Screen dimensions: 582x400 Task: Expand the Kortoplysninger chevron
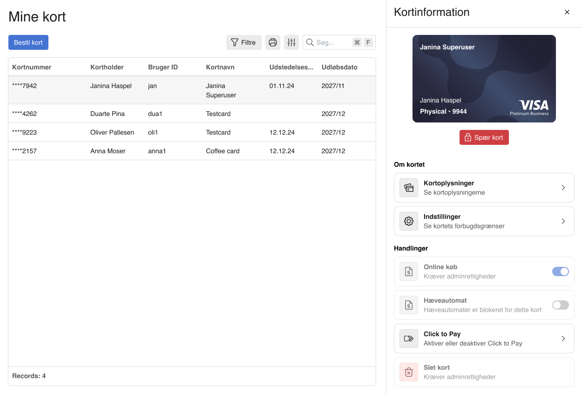(563, 188)
